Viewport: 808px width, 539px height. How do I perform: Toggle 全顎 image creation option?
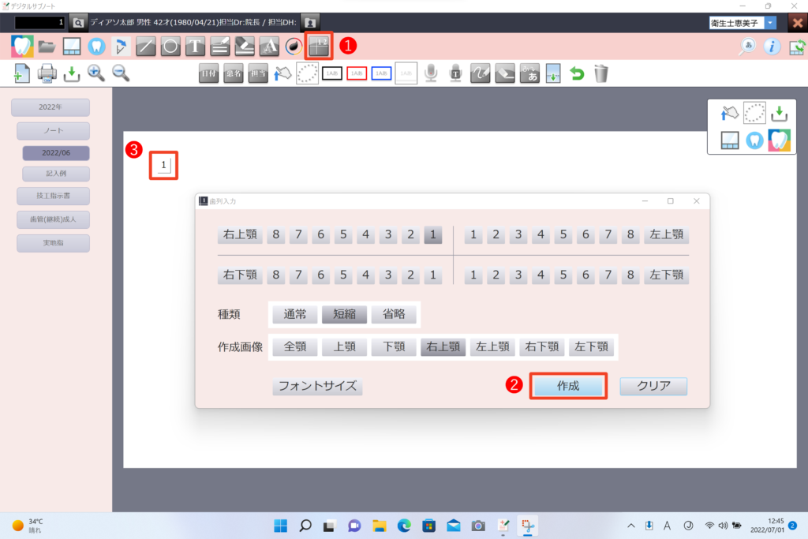click(x=295, y=347)
